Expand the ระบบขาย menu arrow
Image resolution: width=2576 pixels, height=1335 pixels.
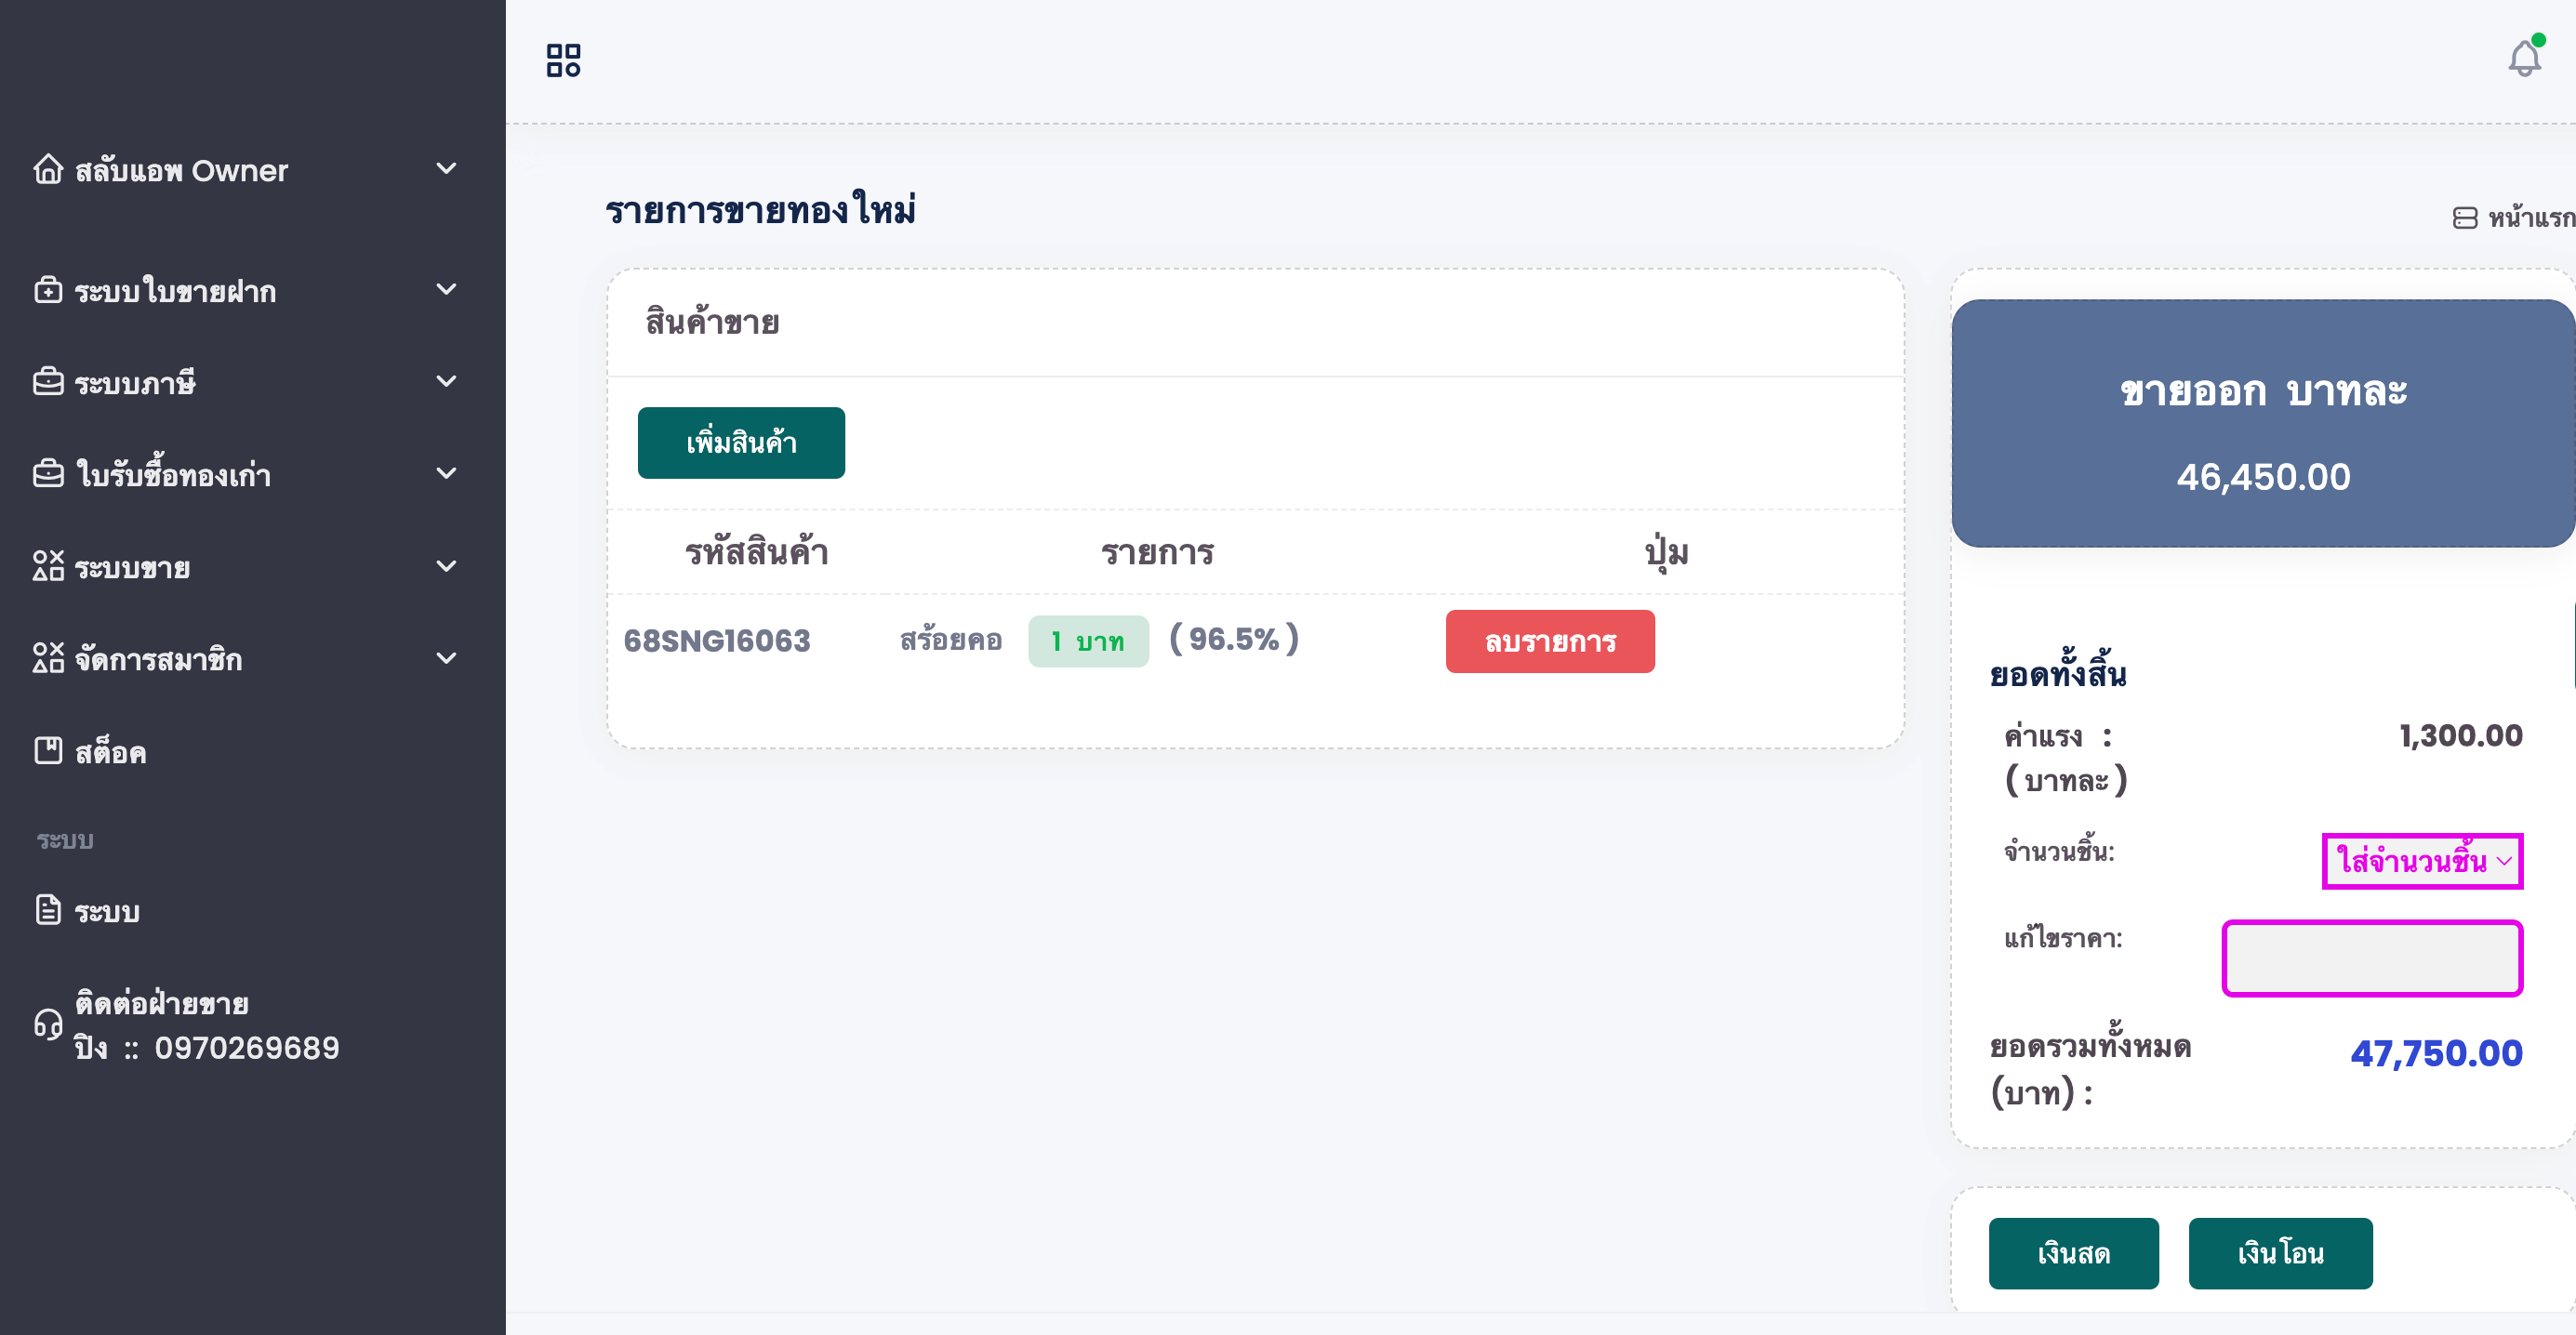click(447, 566)
